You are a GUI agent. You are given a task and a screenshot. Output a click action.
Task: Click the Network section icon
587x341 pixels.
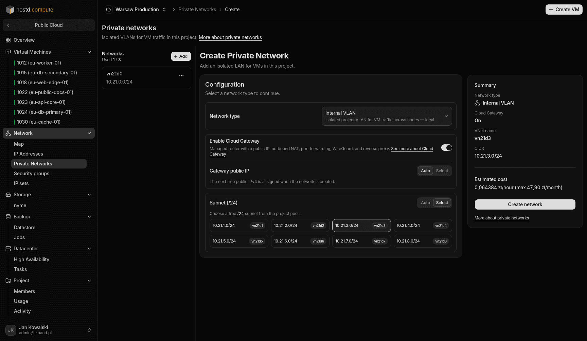(x=8, y=133)
